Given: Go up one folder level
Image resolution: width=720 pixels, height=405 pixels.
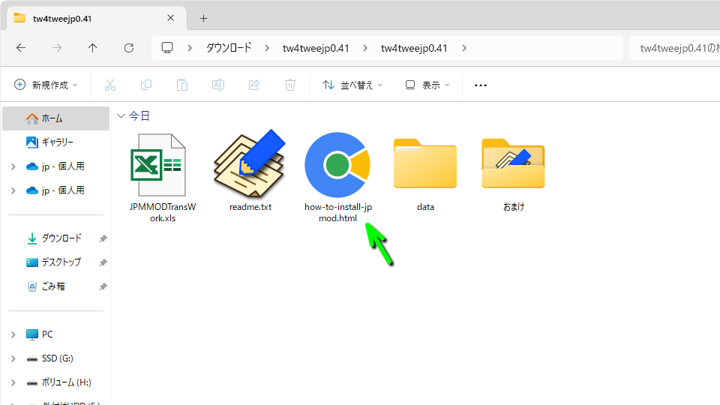Looking at the screenshot, I should (x=93, y=48).
